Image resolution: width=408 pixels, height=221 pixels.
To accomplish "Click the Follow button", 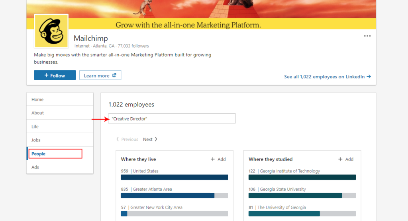I will 55,76.
